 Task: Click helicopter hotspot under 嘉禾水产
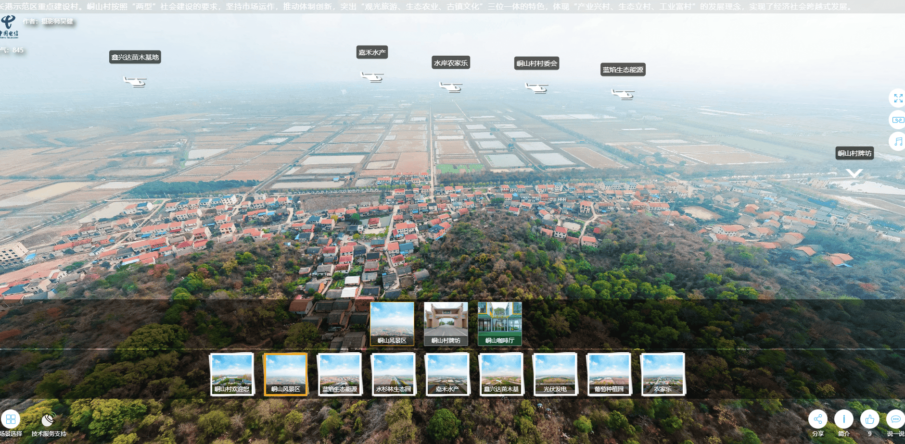coord(372,76)
